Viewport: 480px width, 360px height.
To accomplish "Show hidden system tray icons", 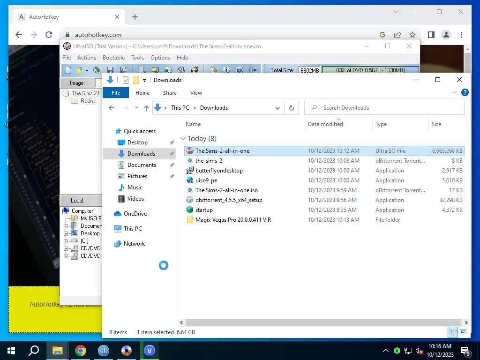I will pos(386,351).
